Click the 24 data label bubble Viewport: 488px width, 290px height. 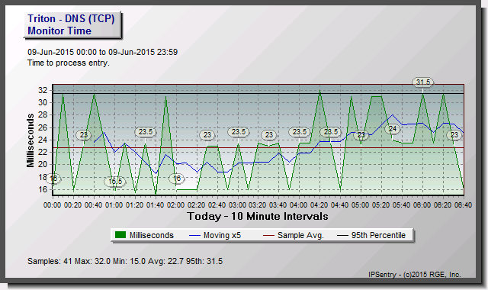pos(392,129)
